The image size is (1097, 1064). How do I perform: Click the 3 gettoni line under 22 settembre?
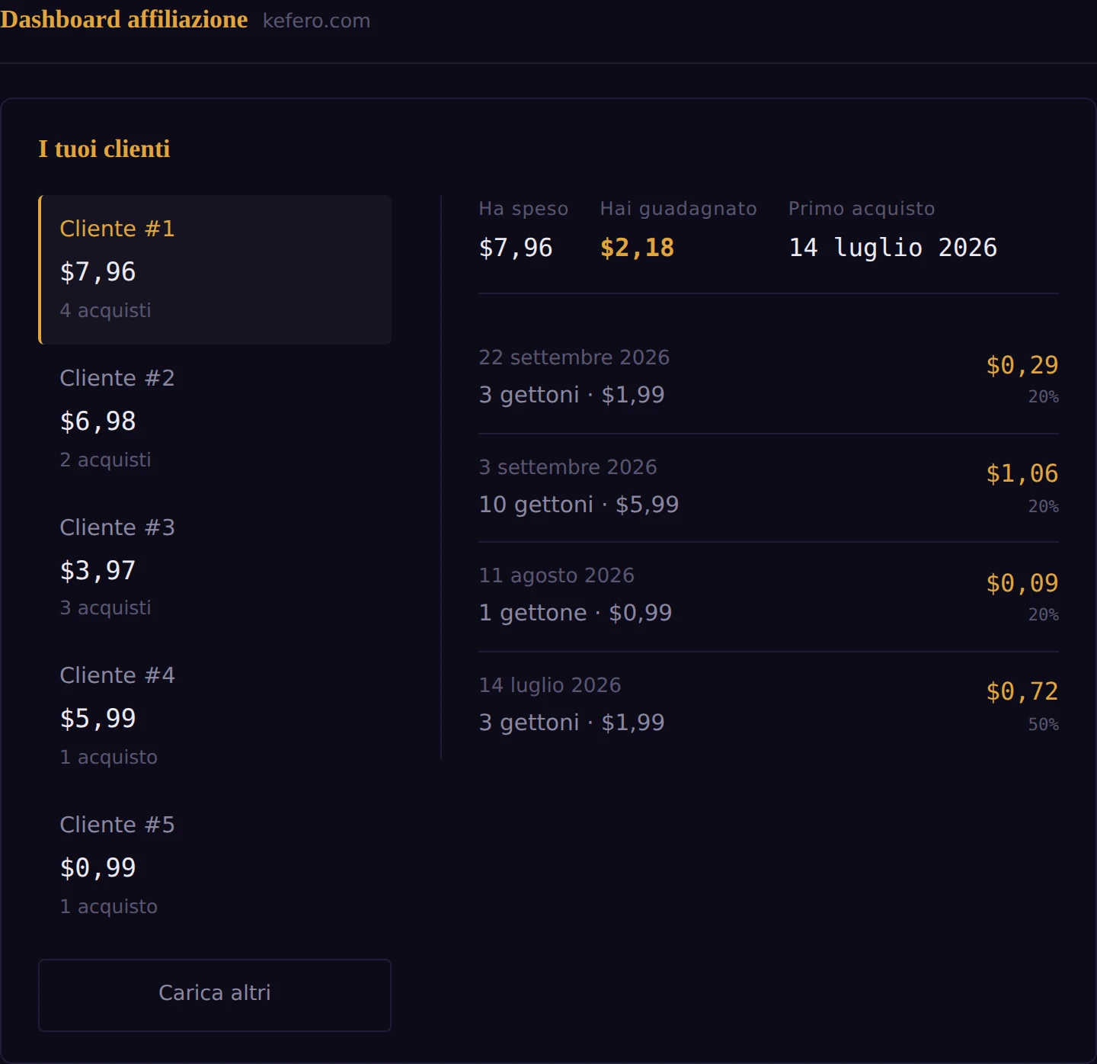click(x=571, y=395)
